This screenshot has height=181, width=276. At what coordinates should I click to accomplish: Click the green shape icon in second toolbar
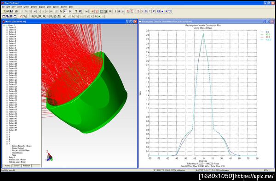click(99, 16)
